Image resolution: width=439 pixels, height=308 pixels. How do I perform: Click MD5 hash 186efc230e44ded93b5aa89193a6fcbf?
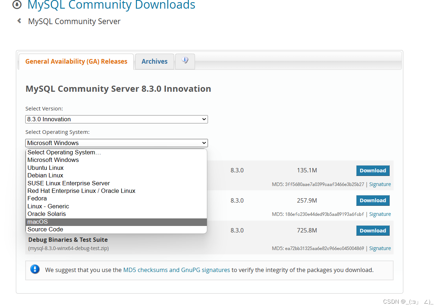[x=324, y=214]
